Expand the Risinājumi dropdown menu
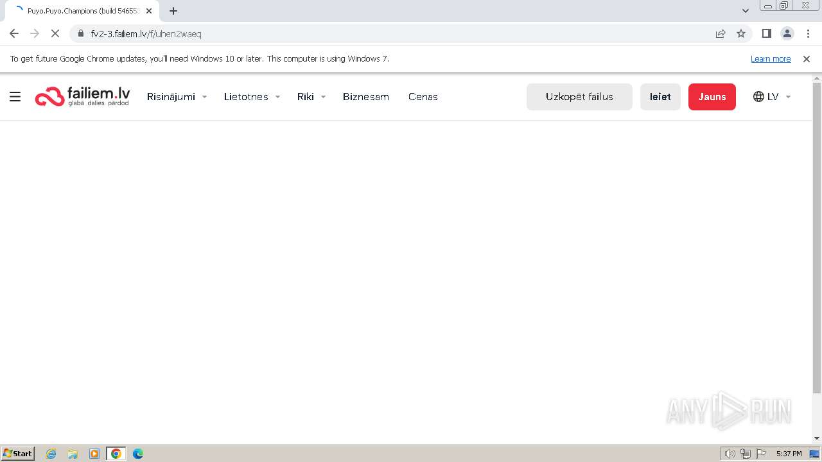Image resolution: width=822 pixels, height=462 pixels. (x=177, y=97)
